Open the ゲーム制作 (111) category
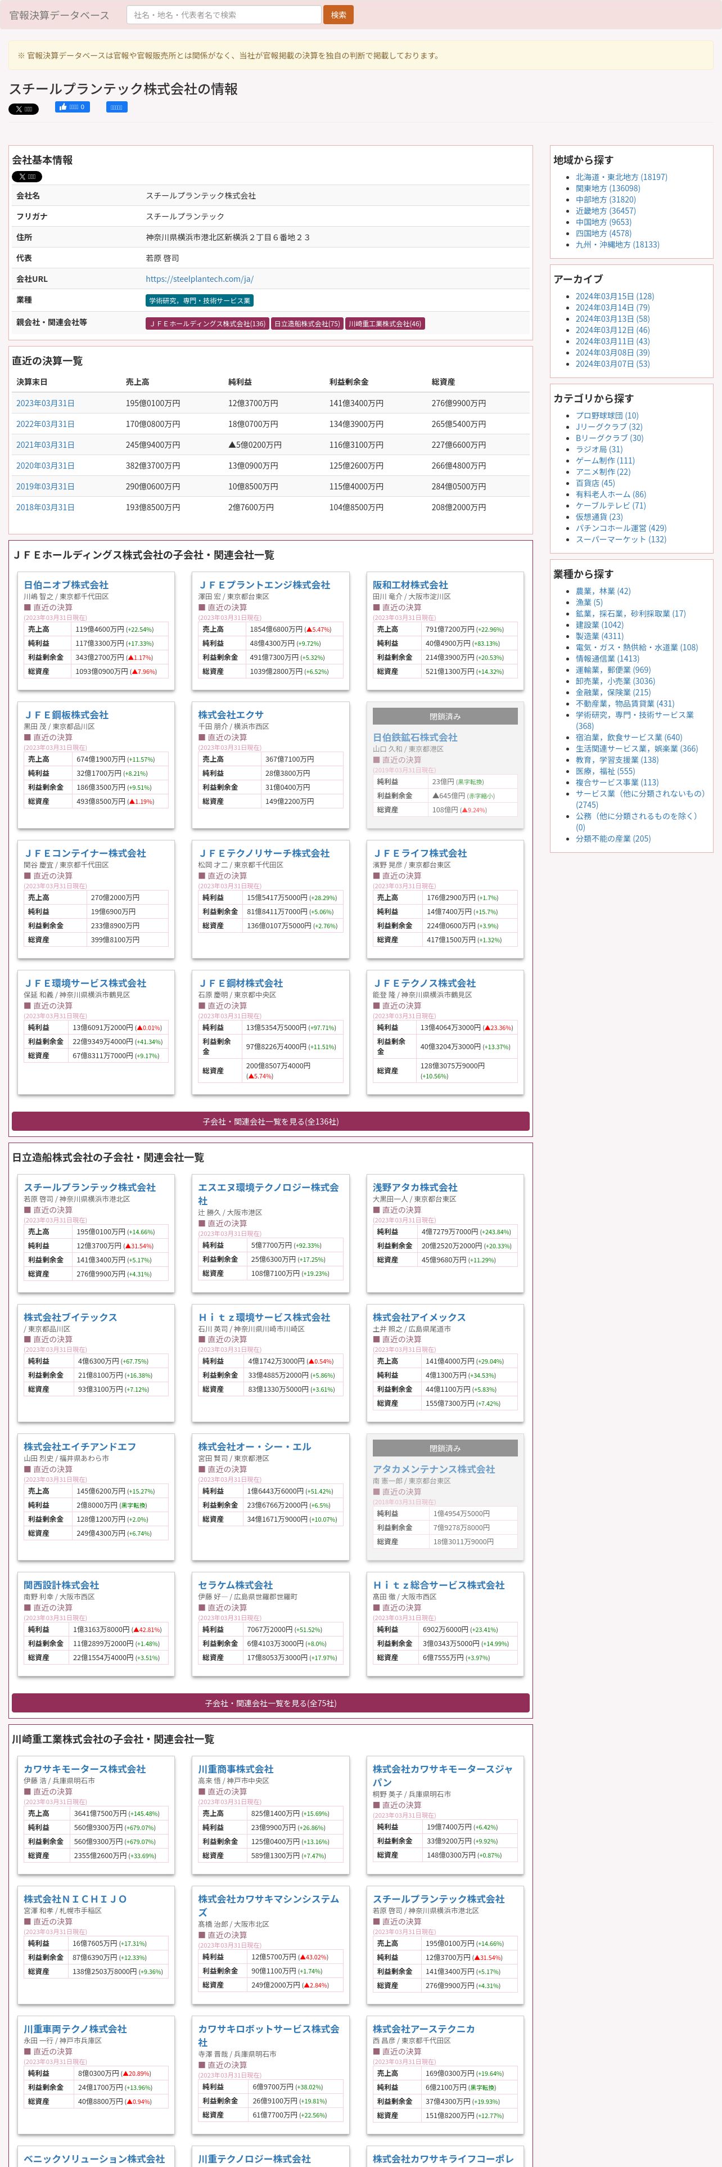 pos(605,460)
